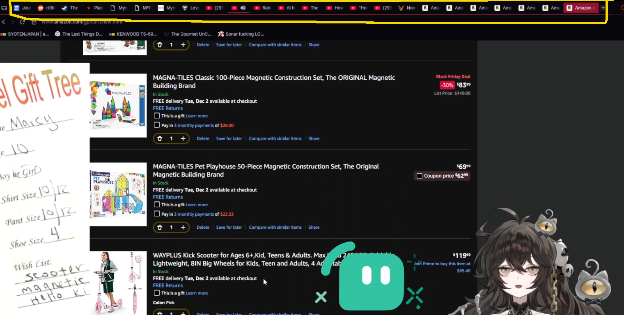Open MAGNA-TILES Pet Playhouse product title

click(266, 170)
